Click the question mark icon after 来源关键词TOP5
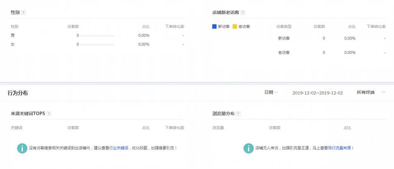 coord(49,114)
